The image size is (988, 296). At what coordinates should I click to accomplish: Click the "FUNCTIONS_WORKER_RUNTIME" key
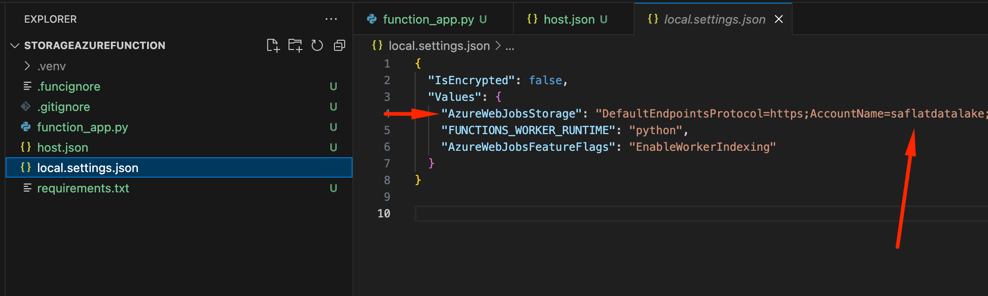528,130
